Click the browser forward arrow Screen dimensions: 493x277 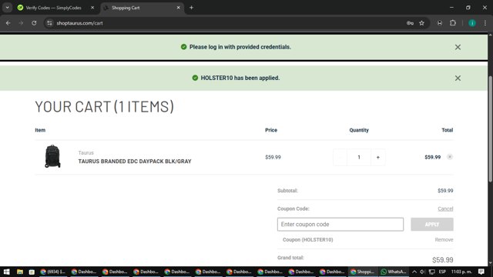tap(21, 23)
